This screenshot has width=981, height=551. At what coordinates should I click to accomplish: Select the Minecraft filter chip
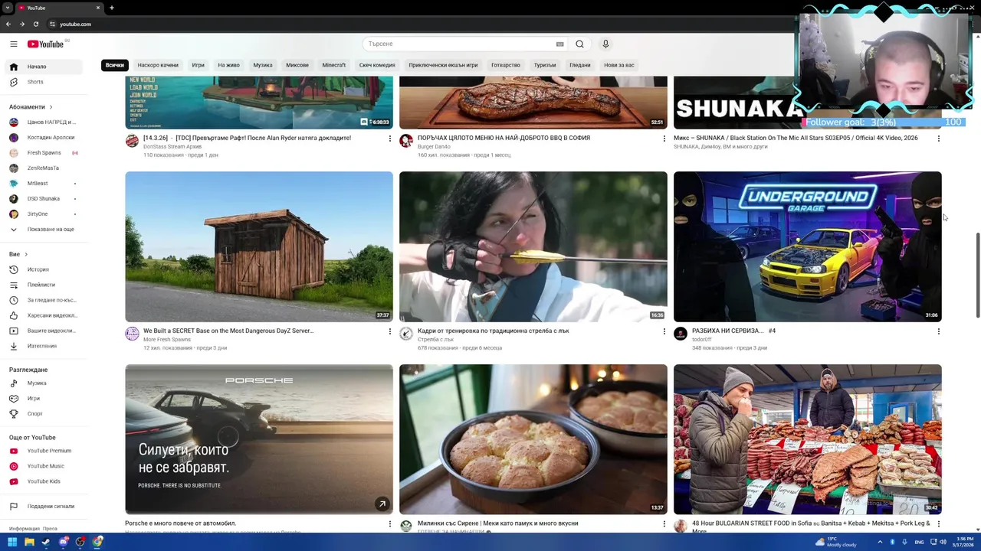point(333,65)
